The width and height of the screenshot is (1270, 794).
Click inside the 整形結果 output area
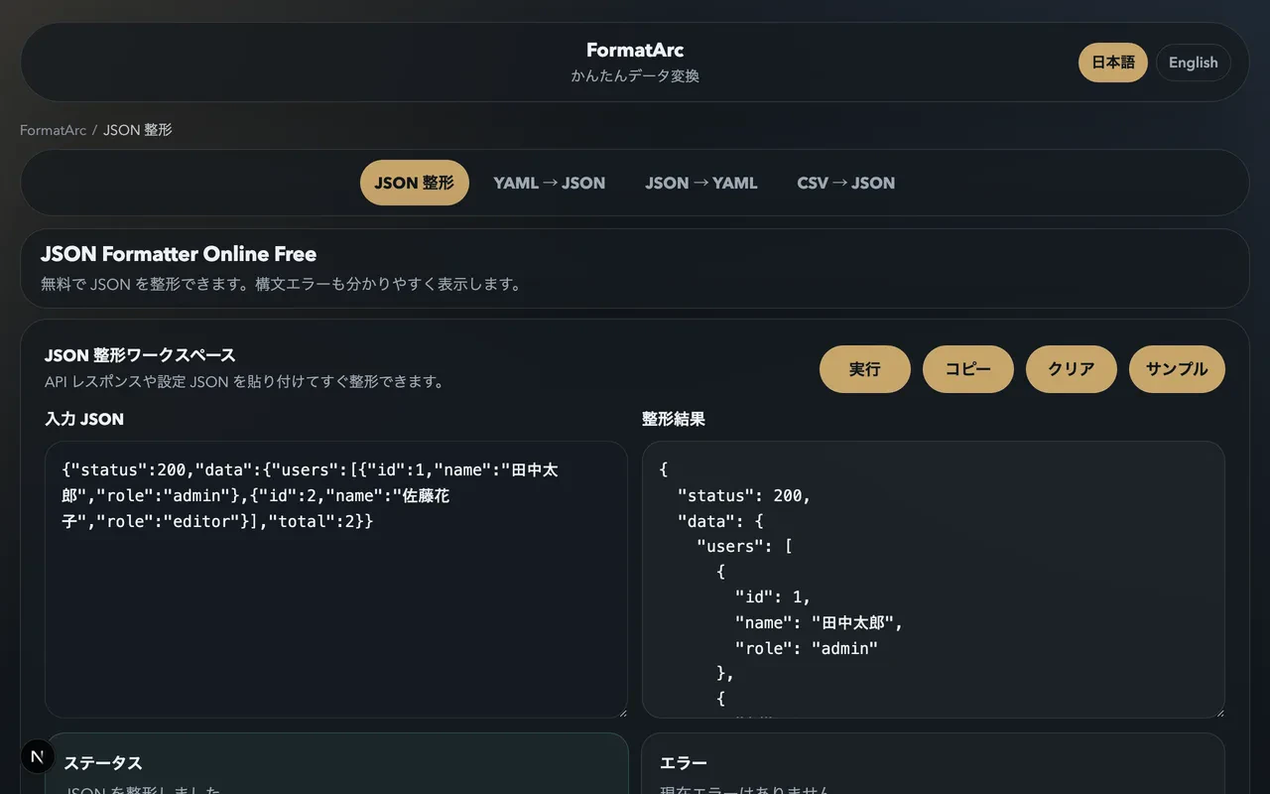[x=934, y=580]
